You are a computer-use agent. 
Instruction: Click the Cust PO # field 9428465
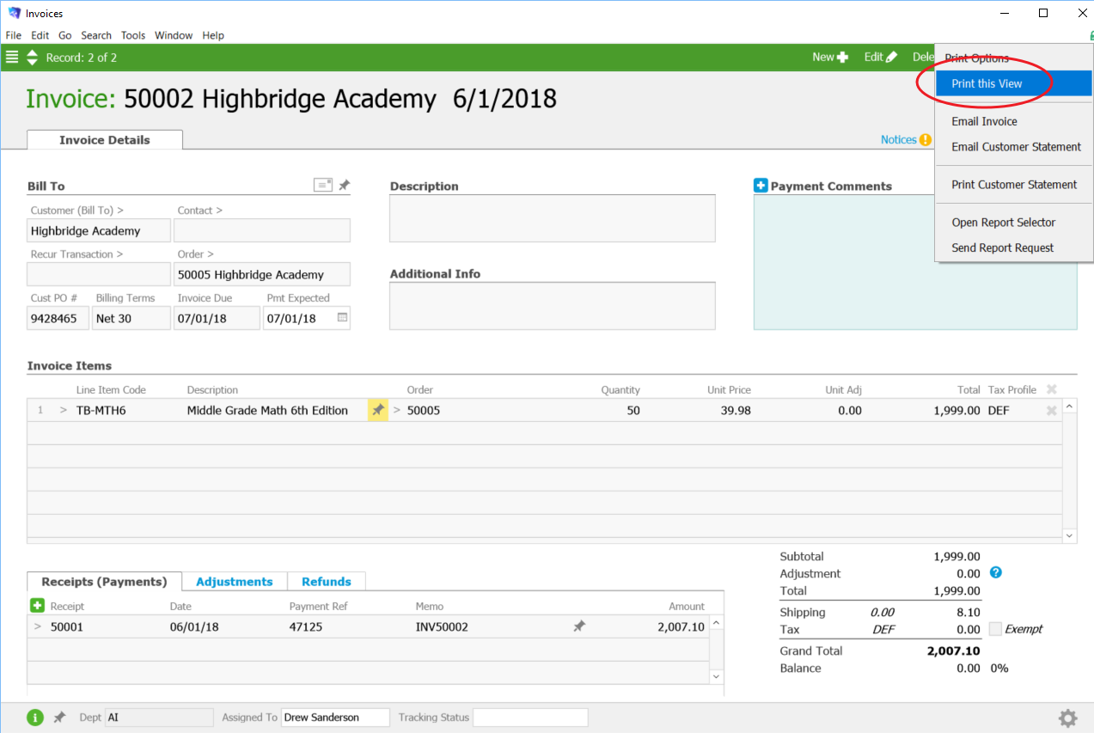[x=58, y=318]
